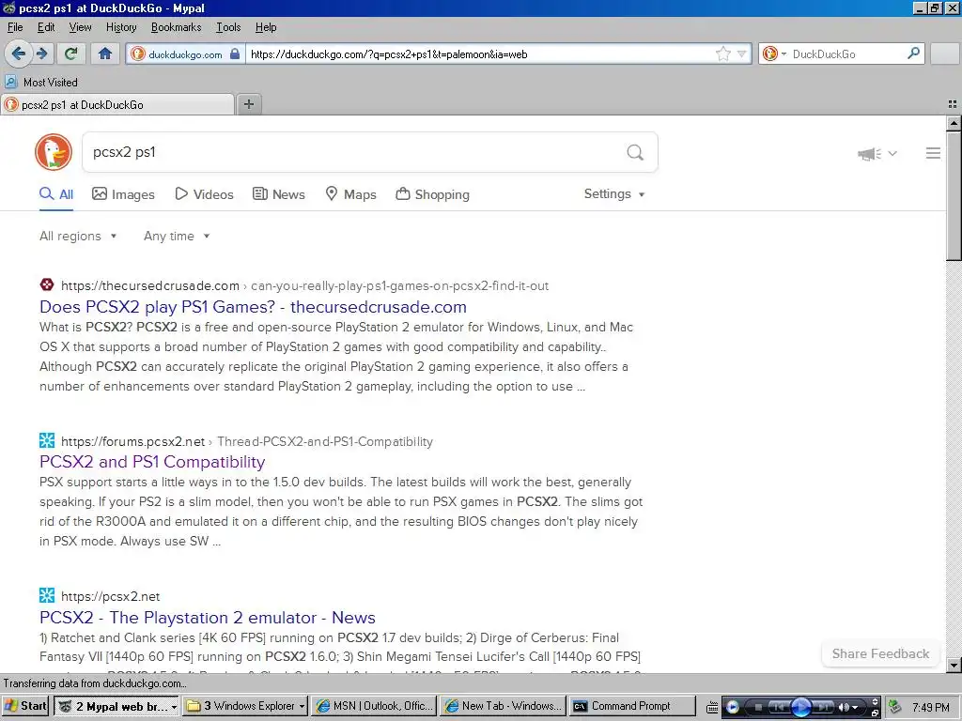Image resolution: width=962 pixels, height=721 pixels.
Task: Open volume control in media player toolbar
Action: [x=848, y=707]
